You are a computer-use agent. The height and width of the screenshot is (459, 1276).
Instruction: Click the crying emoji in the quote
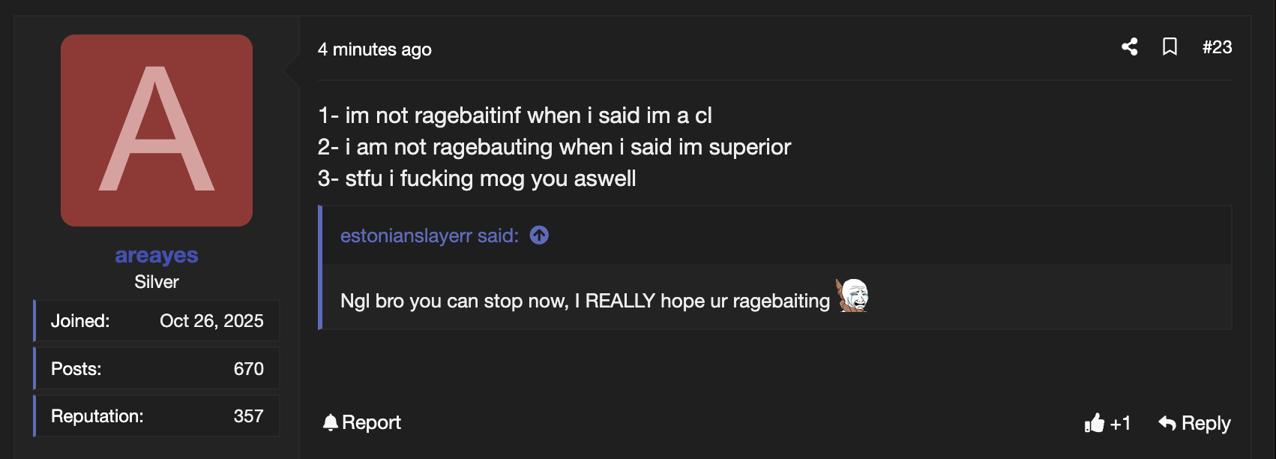[852, 295]
